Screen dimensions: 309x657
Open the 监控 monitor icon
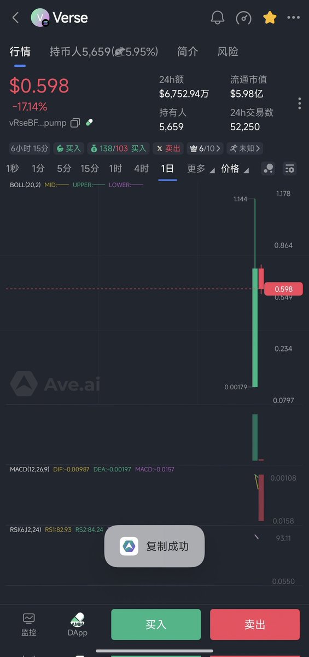tap(29, 625)
